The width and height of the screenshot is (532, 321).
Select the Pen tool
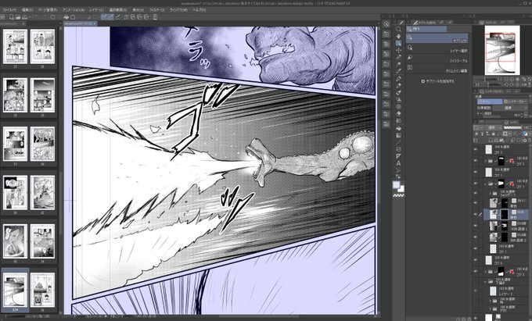coord(399,79)
